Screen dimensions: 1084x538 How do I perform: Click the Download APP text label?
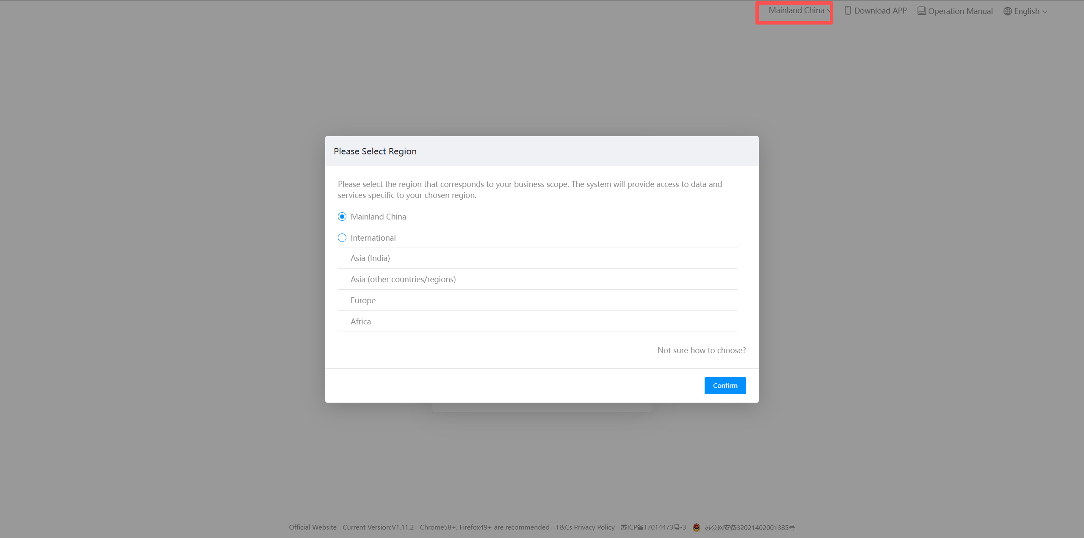880,11
